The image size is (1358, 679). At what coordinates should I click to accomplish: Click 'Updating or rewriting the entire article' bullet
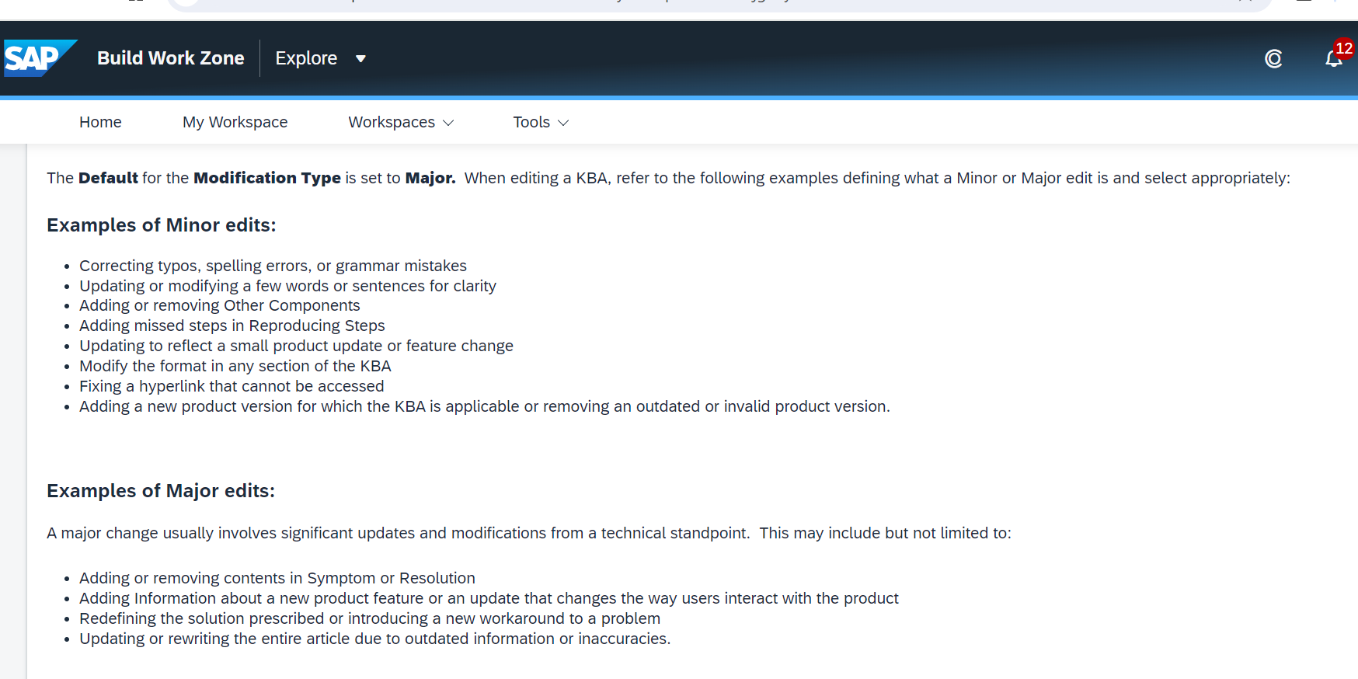[374, 639]
